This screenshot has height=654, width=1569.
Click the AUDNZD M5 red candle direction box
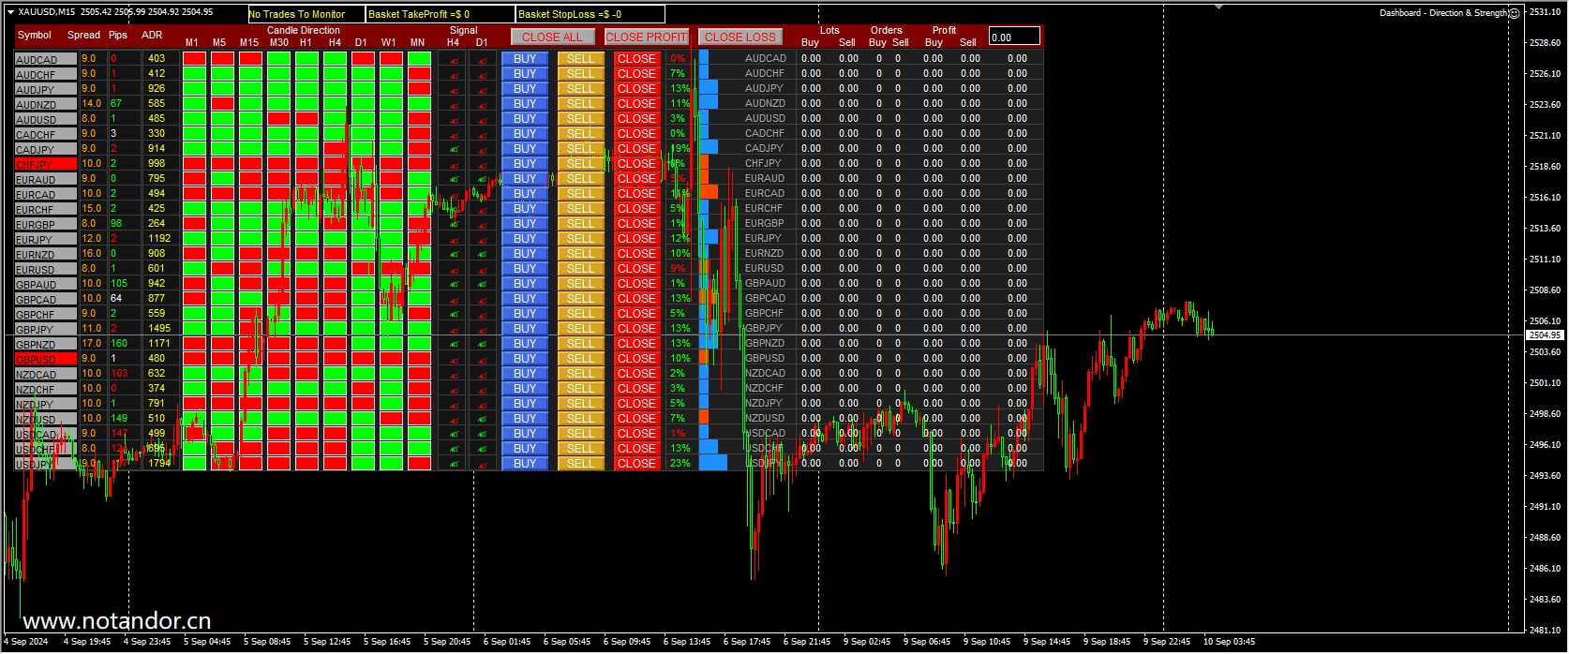tap(222, 103)
